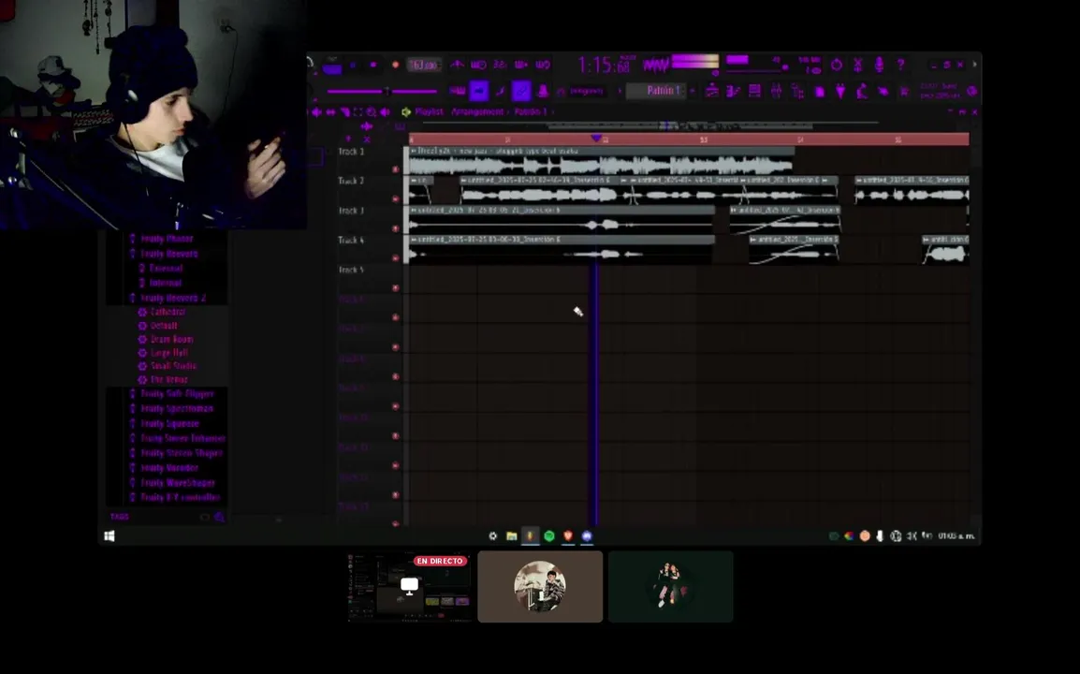Open the playlist window toolbar icon

711,91
